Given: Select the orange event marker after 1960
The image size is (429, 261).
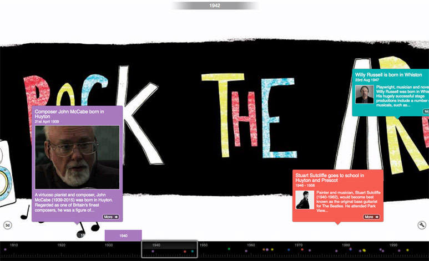Looking at the screenshot, I should point(264,249).
